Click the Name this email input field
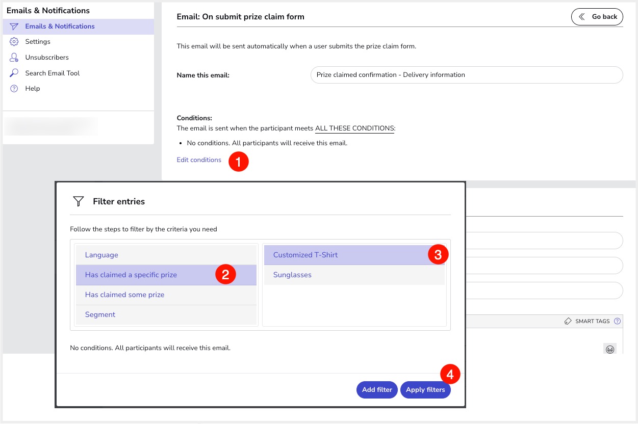The image size is (638, 424). tap(466, 75)
